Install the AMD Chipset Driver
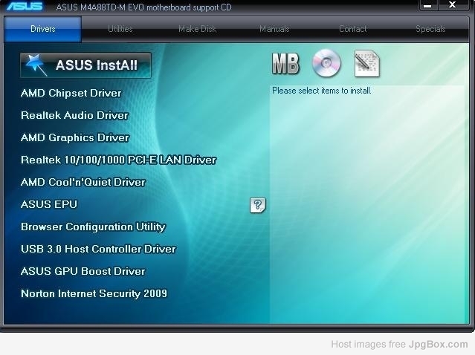 (71, 93)
